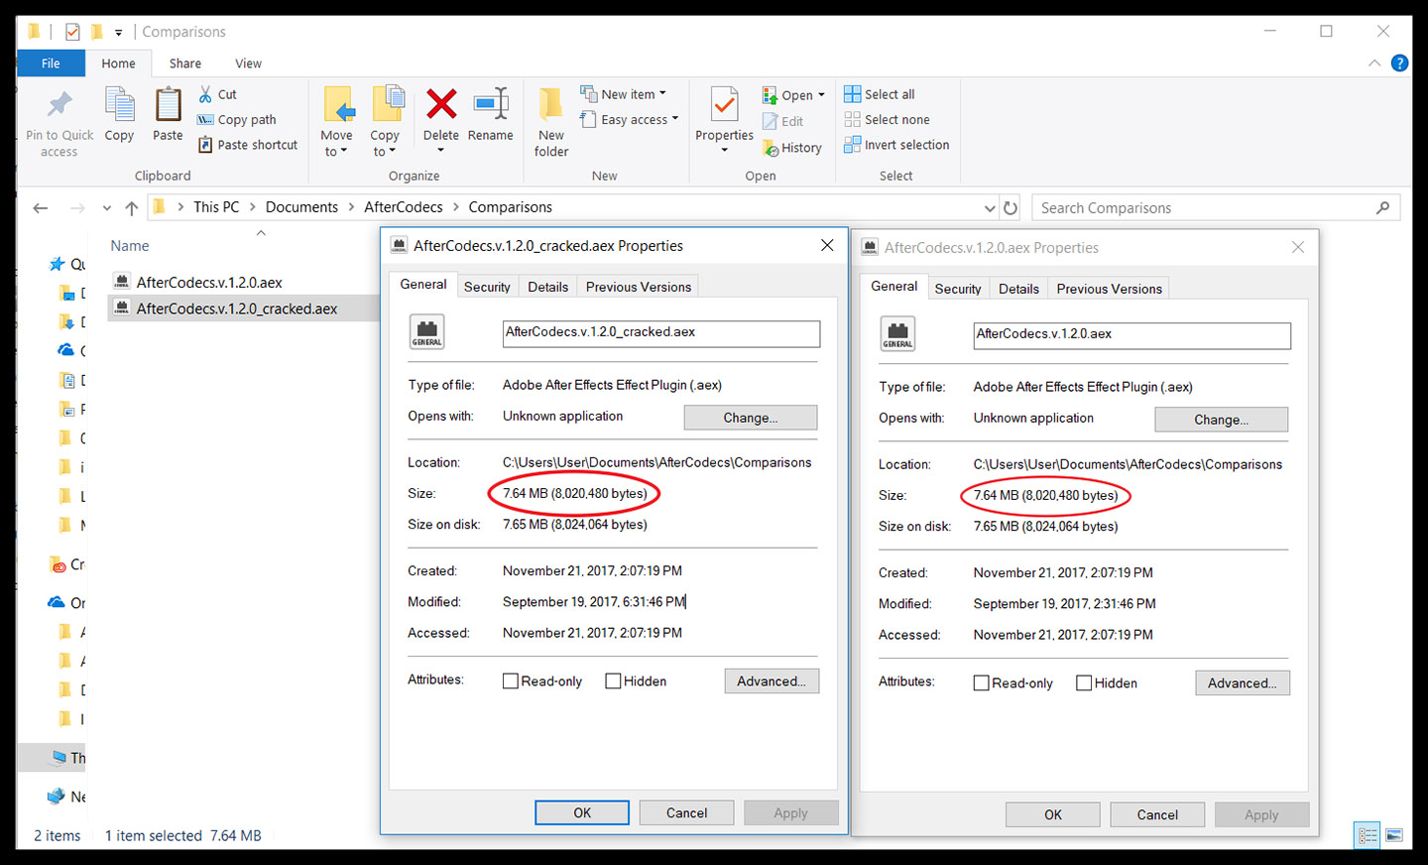Image resolution: width=1428 pixels, height=865 pixels.
Task: Click Advanced button in cracked.aex Properties
Action: pos(772,681)
